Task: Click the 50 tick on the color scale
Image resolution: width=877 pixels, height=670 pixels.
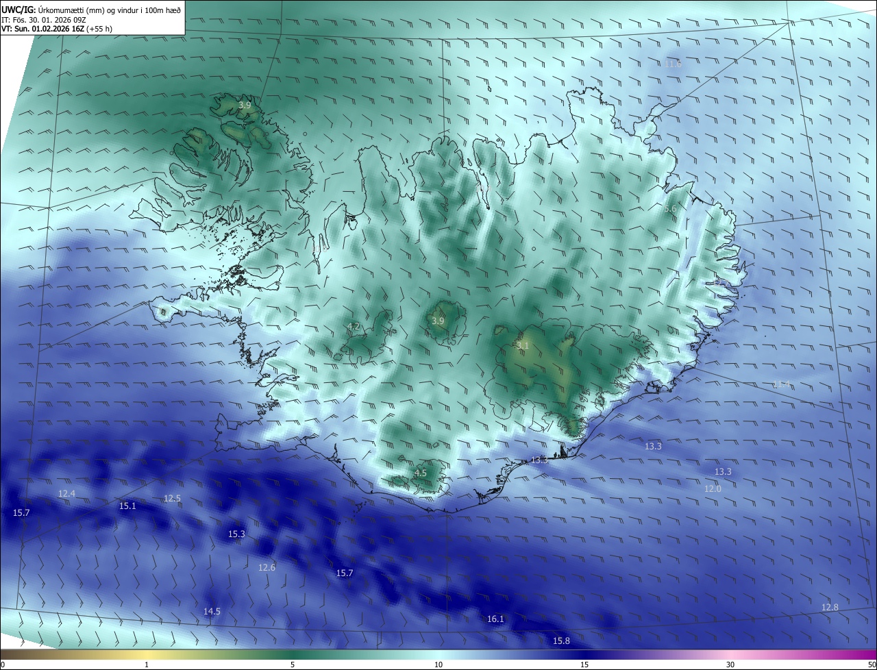Action: click(872, 665)
